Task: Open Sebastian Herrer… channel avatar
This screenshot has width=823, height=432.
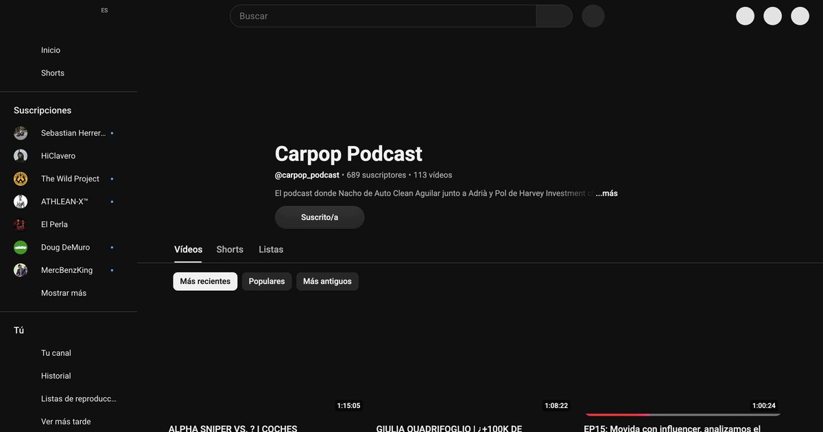Action: (x=21, y=133)
